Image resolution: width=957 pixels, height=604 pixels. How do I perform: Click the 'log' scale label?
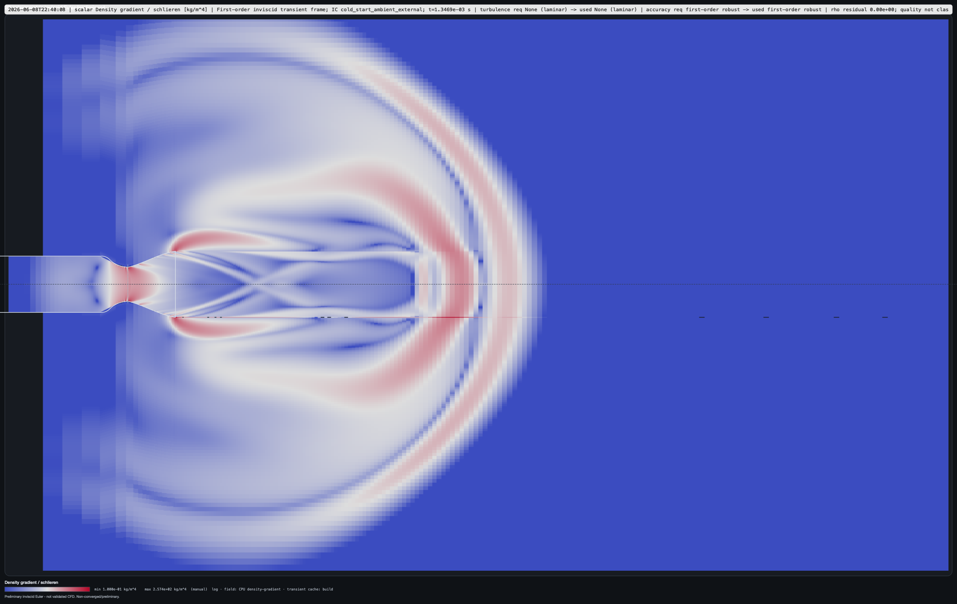pos(214,589)
